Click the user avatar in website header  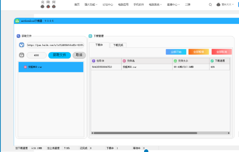(x=218, y=5)
